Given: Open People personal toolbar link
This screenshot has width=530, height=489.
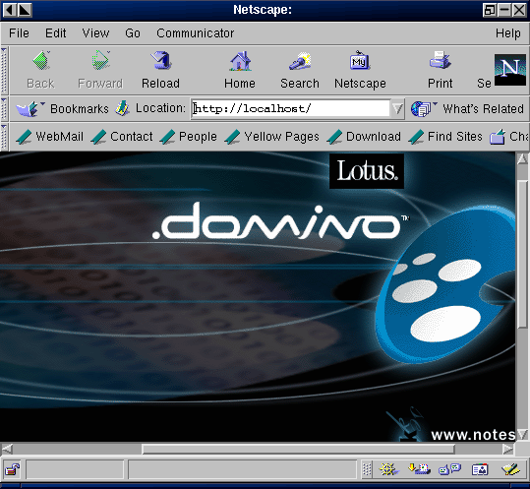Looking at the screenshot, I should [188, 137].
